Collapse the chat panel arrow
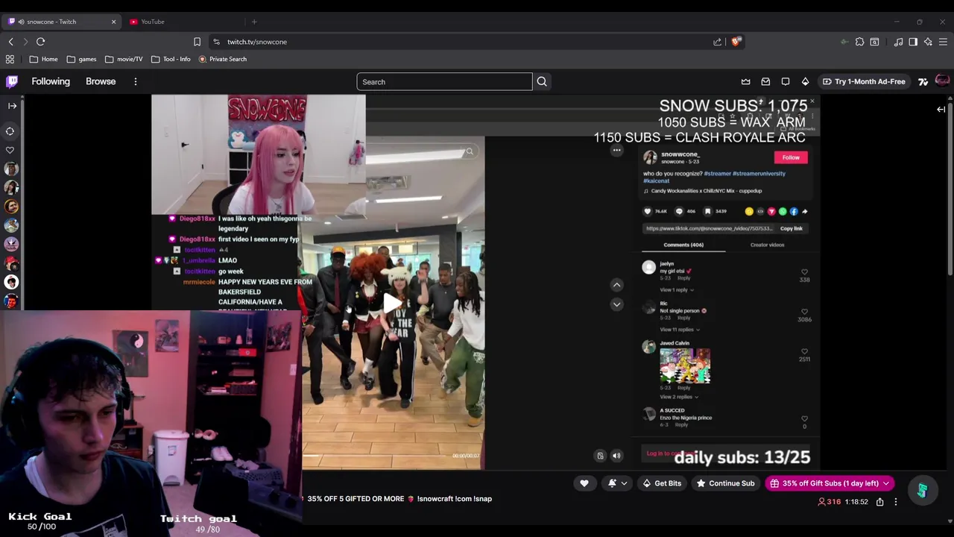Viewport: 954px width, 537px height. pyautogui.click(x=941, y=110)
